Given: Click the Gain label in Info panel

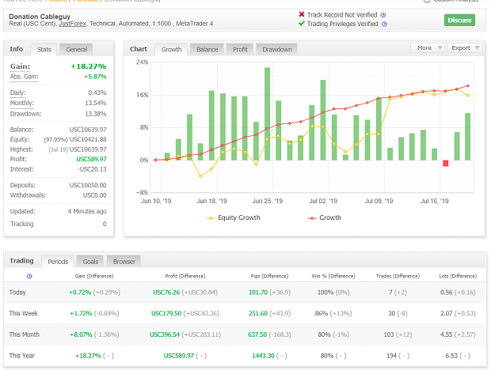Looking at the screenshot, I should pyautogui.click(x=20, y=66).
